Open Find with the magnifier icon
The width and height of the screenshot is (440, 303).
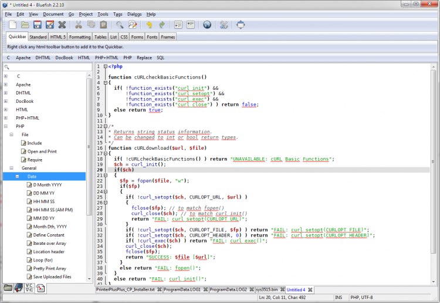(120, 25)
